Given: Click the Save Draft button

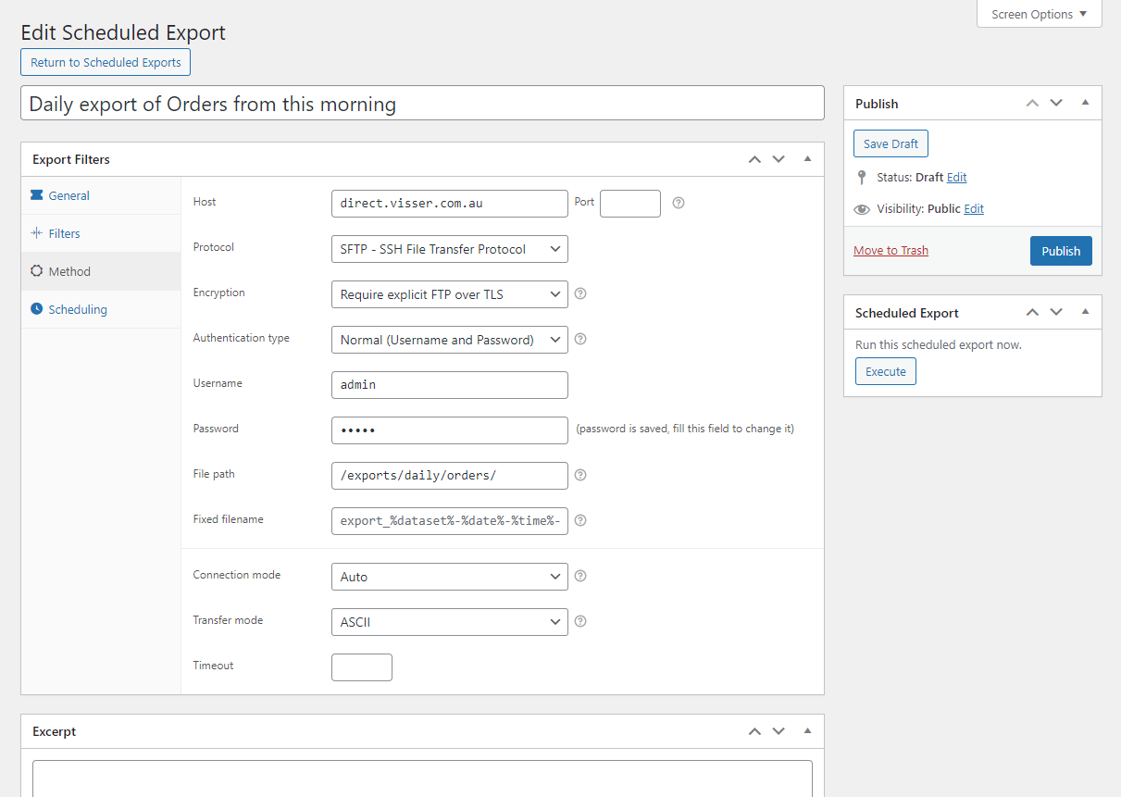Looking at the screenshot, I should click(x=891, y=143).
